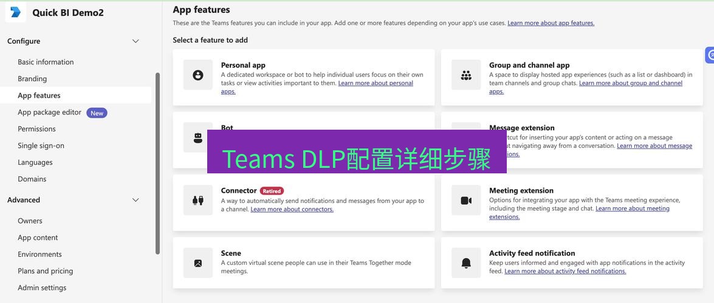Open Learn more about personal apps link
Screen dimensions: 714x303
click(376, 83)
